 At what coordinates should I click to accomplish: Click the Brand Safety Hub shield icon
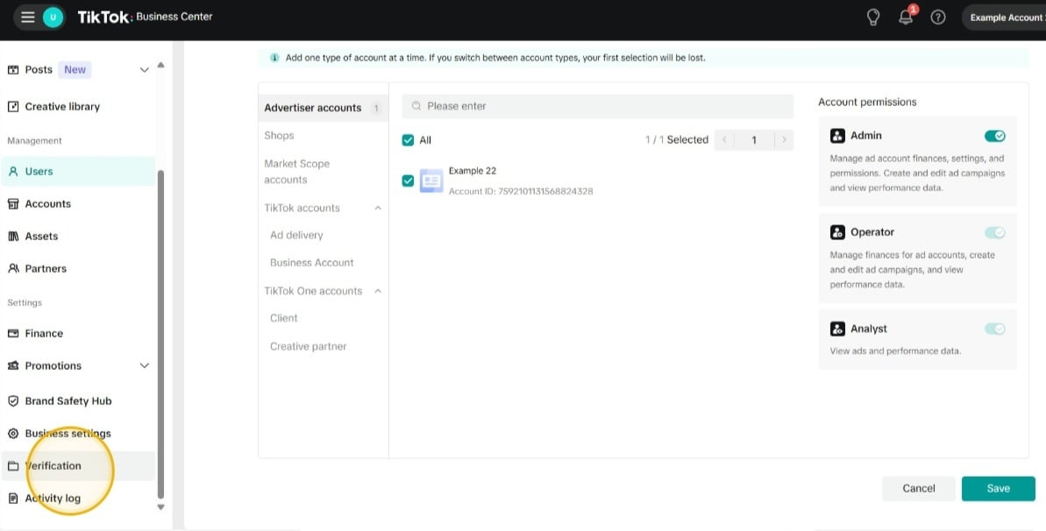(13, 401)
